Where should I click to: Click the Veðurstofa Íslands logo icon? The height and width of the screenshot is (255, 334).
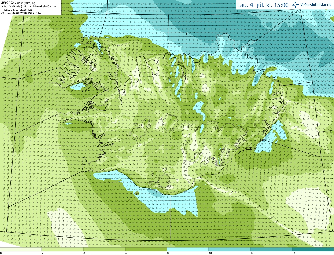click(x=295, y=5)
